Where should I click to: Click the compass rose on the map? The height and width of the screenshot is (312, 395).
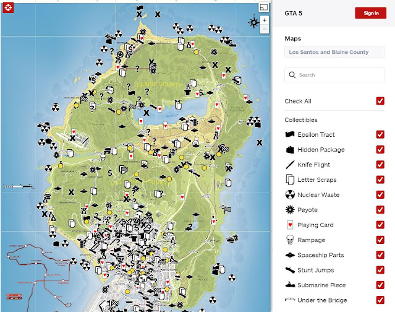tap(253, 22)
